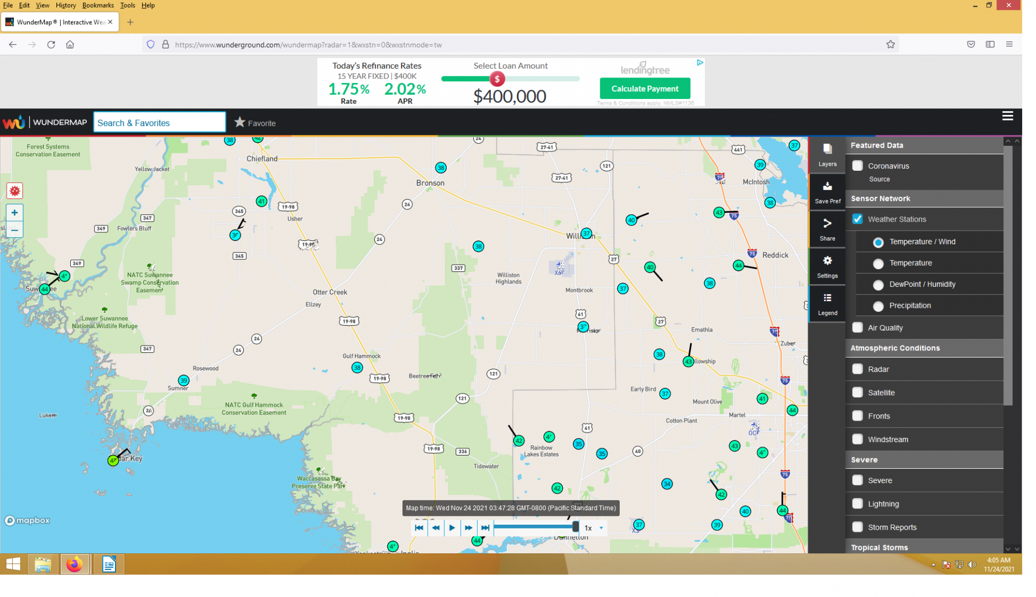
Task: Open the History menu
Action: coord(66,6)
